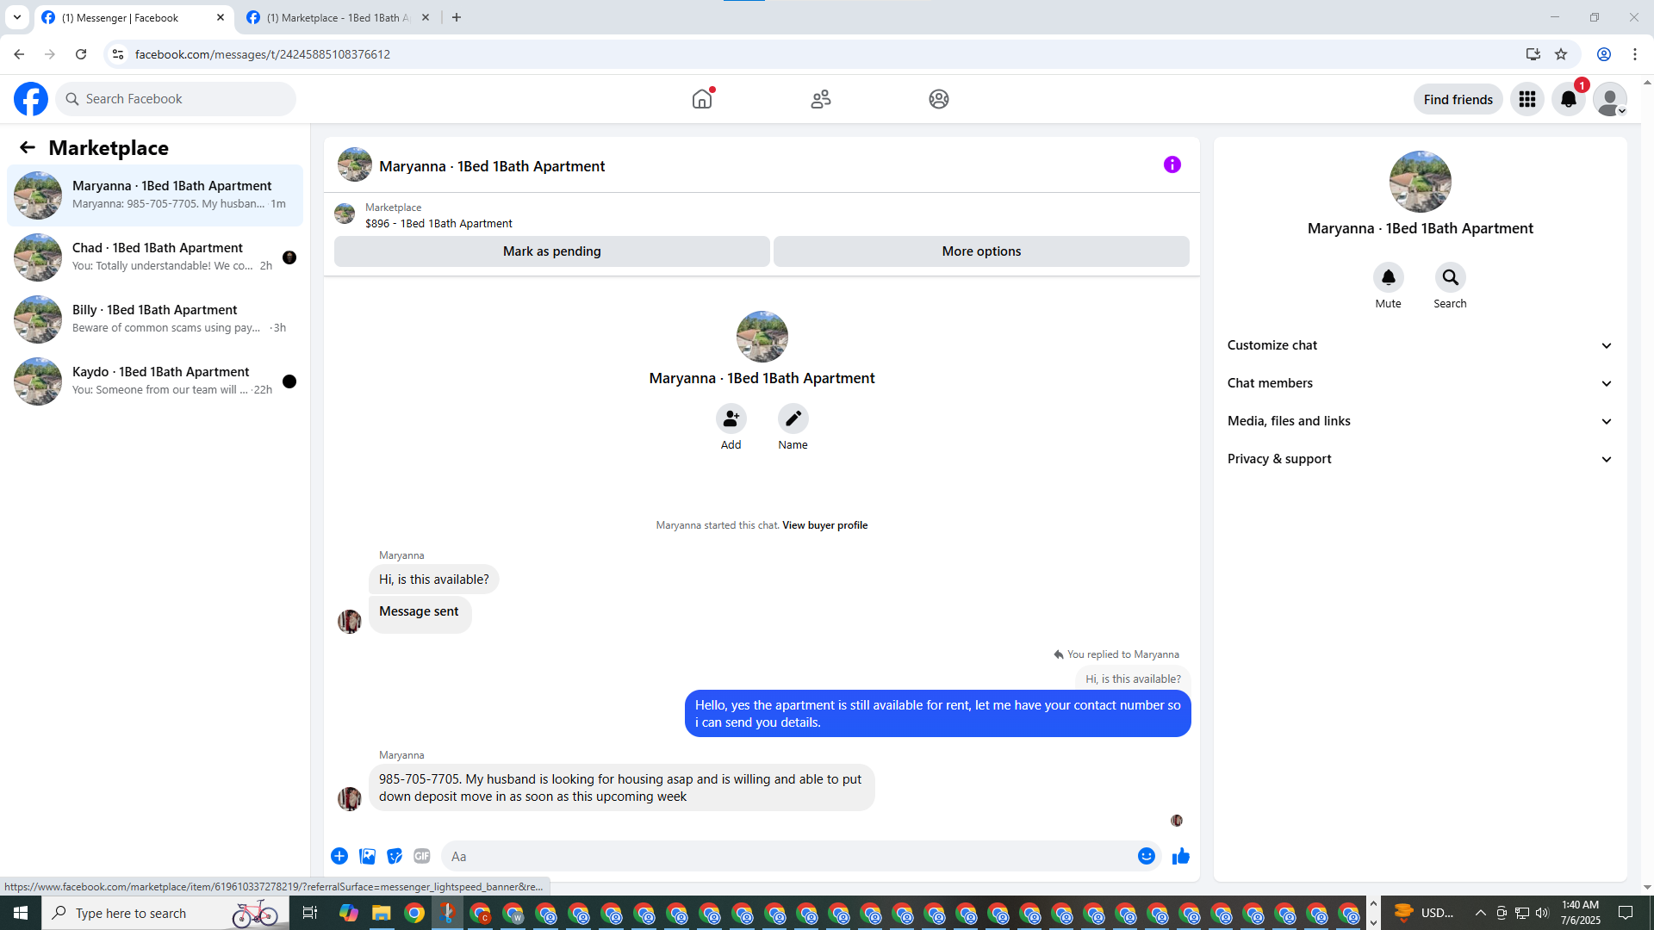This screenshot has height=930, width=1654.
Task: Open the Friends icon in top navigation
Action: coord(820,99)
